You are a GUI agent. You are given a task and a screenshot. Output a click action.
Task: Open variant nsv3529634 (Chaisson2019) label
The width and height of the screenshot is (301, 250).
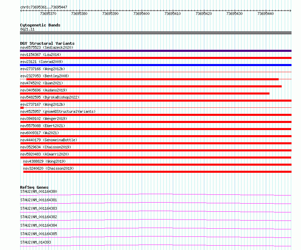click(46, 147)
